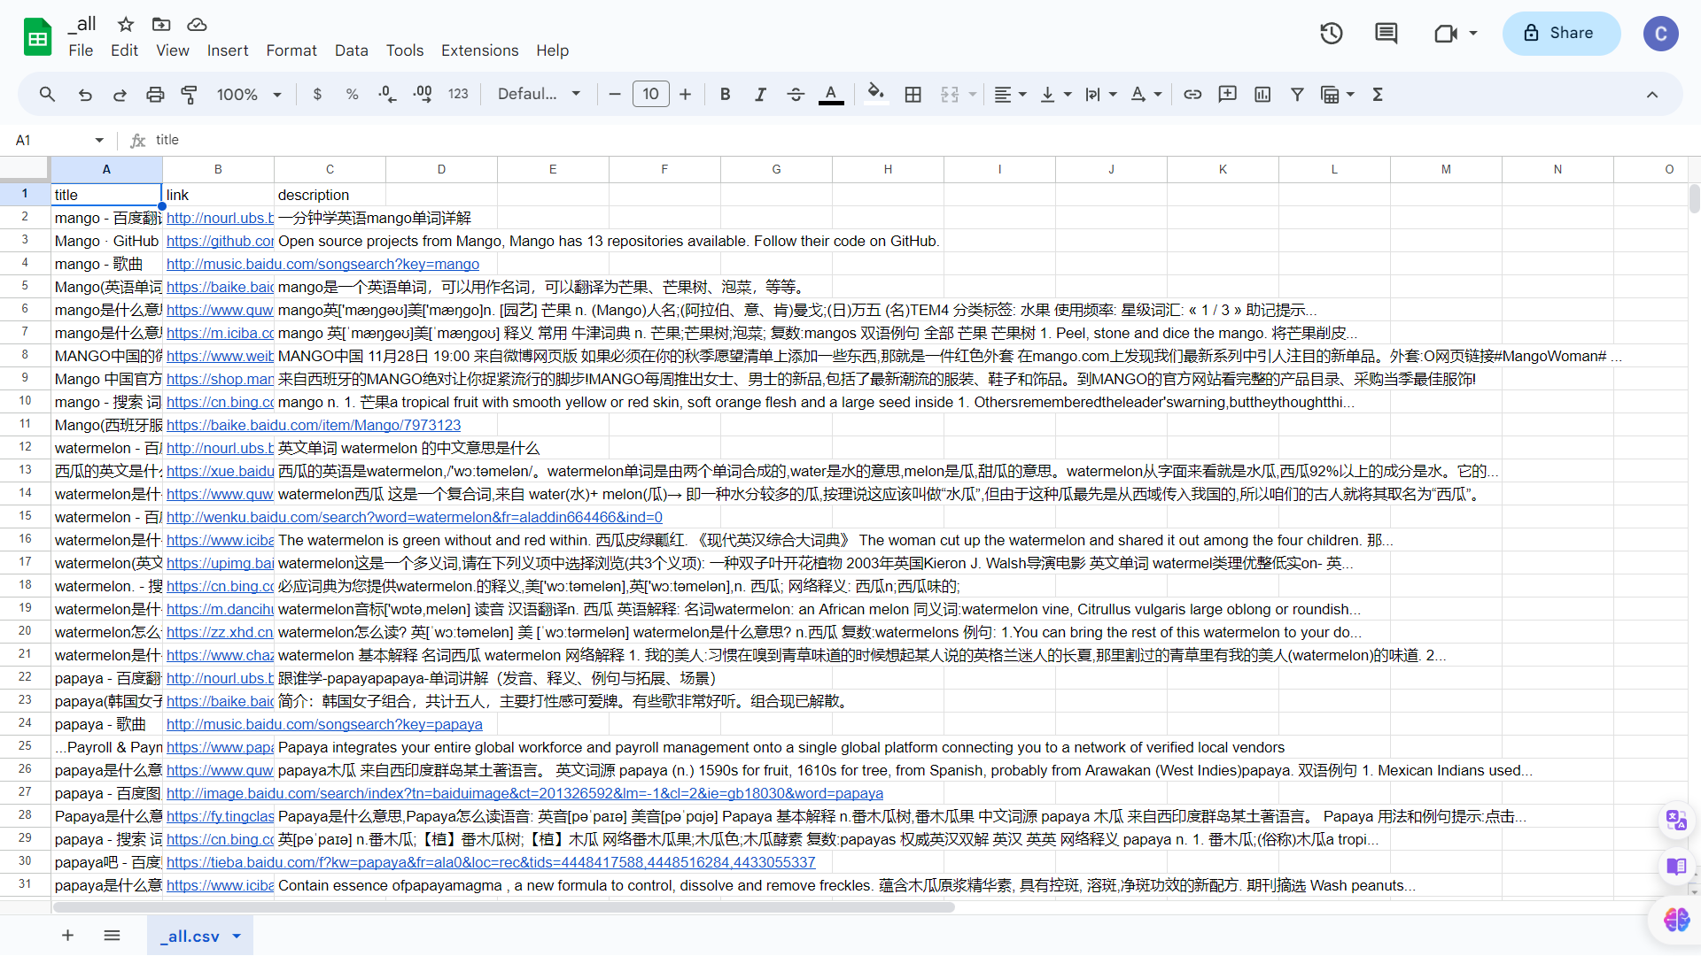1701x956 pixels.
Task: Click the insert link icon
Action: point(1192,95)
